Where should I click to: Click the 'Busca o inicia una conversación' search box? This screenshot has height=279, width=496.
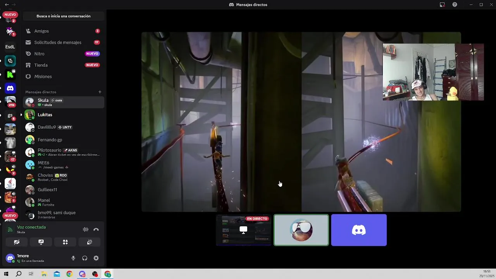point(64,16)
